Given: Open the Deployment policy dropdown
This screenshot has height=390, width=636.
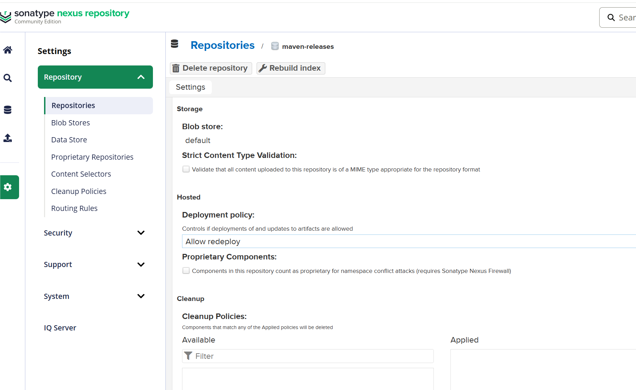Looking at the screenshot, I should 409,241.
